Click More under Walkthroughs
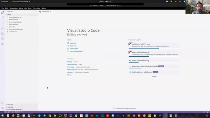 [155, 76]
